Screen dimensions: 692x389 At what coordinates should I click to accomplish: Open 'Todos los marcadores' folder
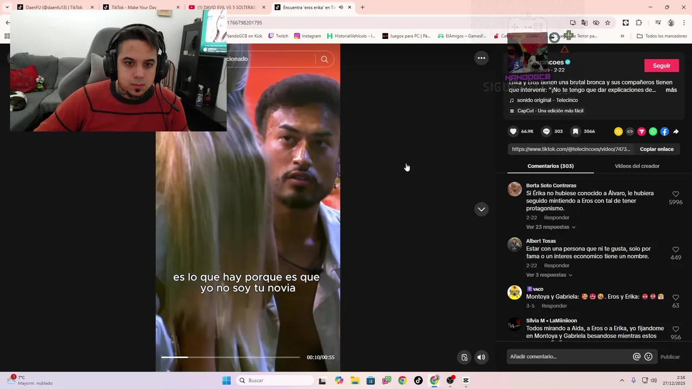coord(662,36)
